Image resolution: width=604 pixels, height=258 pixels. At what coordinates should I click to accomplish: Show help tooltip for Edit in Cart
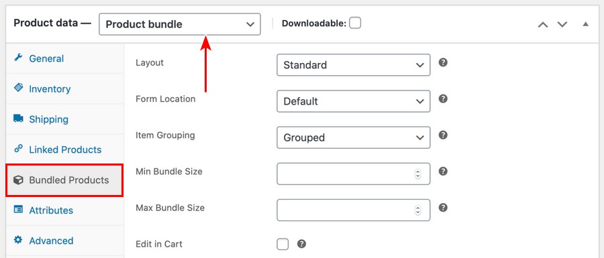(301, 244)
